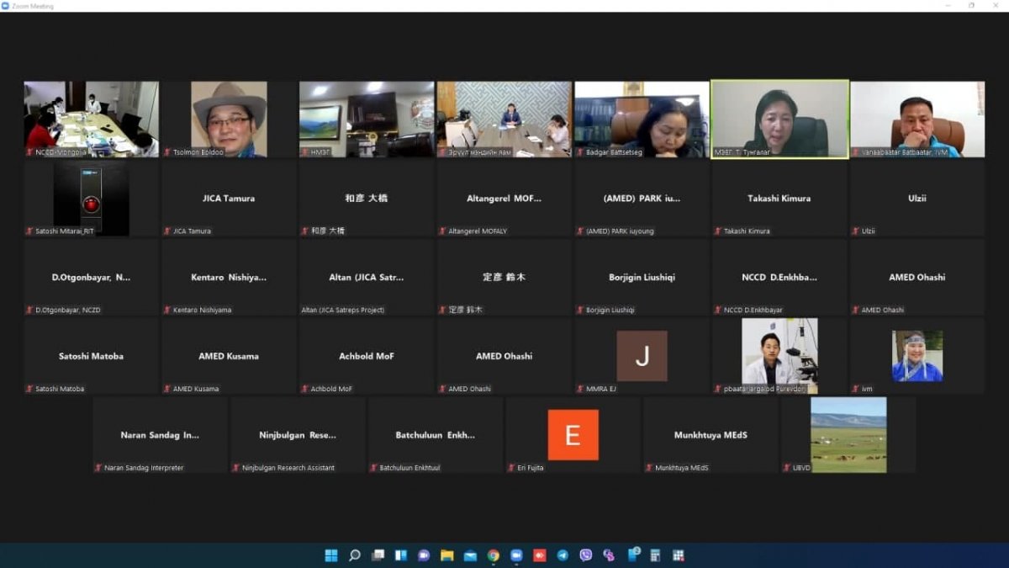Click the muted mic icon beside Tsolmon Boldoo
Viewport: 1009px width, 568px height.
pos(167,152)
